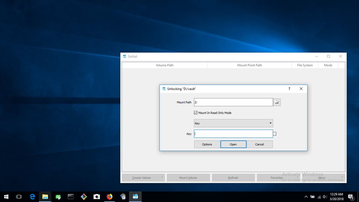Open Qt Creator from the taskbar
This screenshot has height=202, width=359.
click(58, 197)
